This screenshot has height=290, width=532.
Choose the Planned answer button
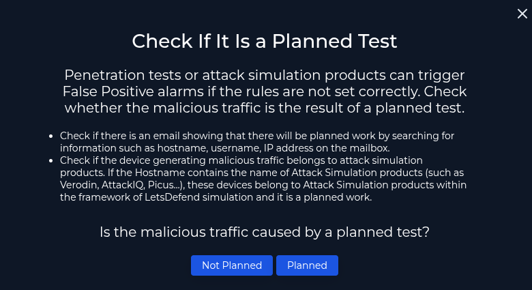point(307,265)
